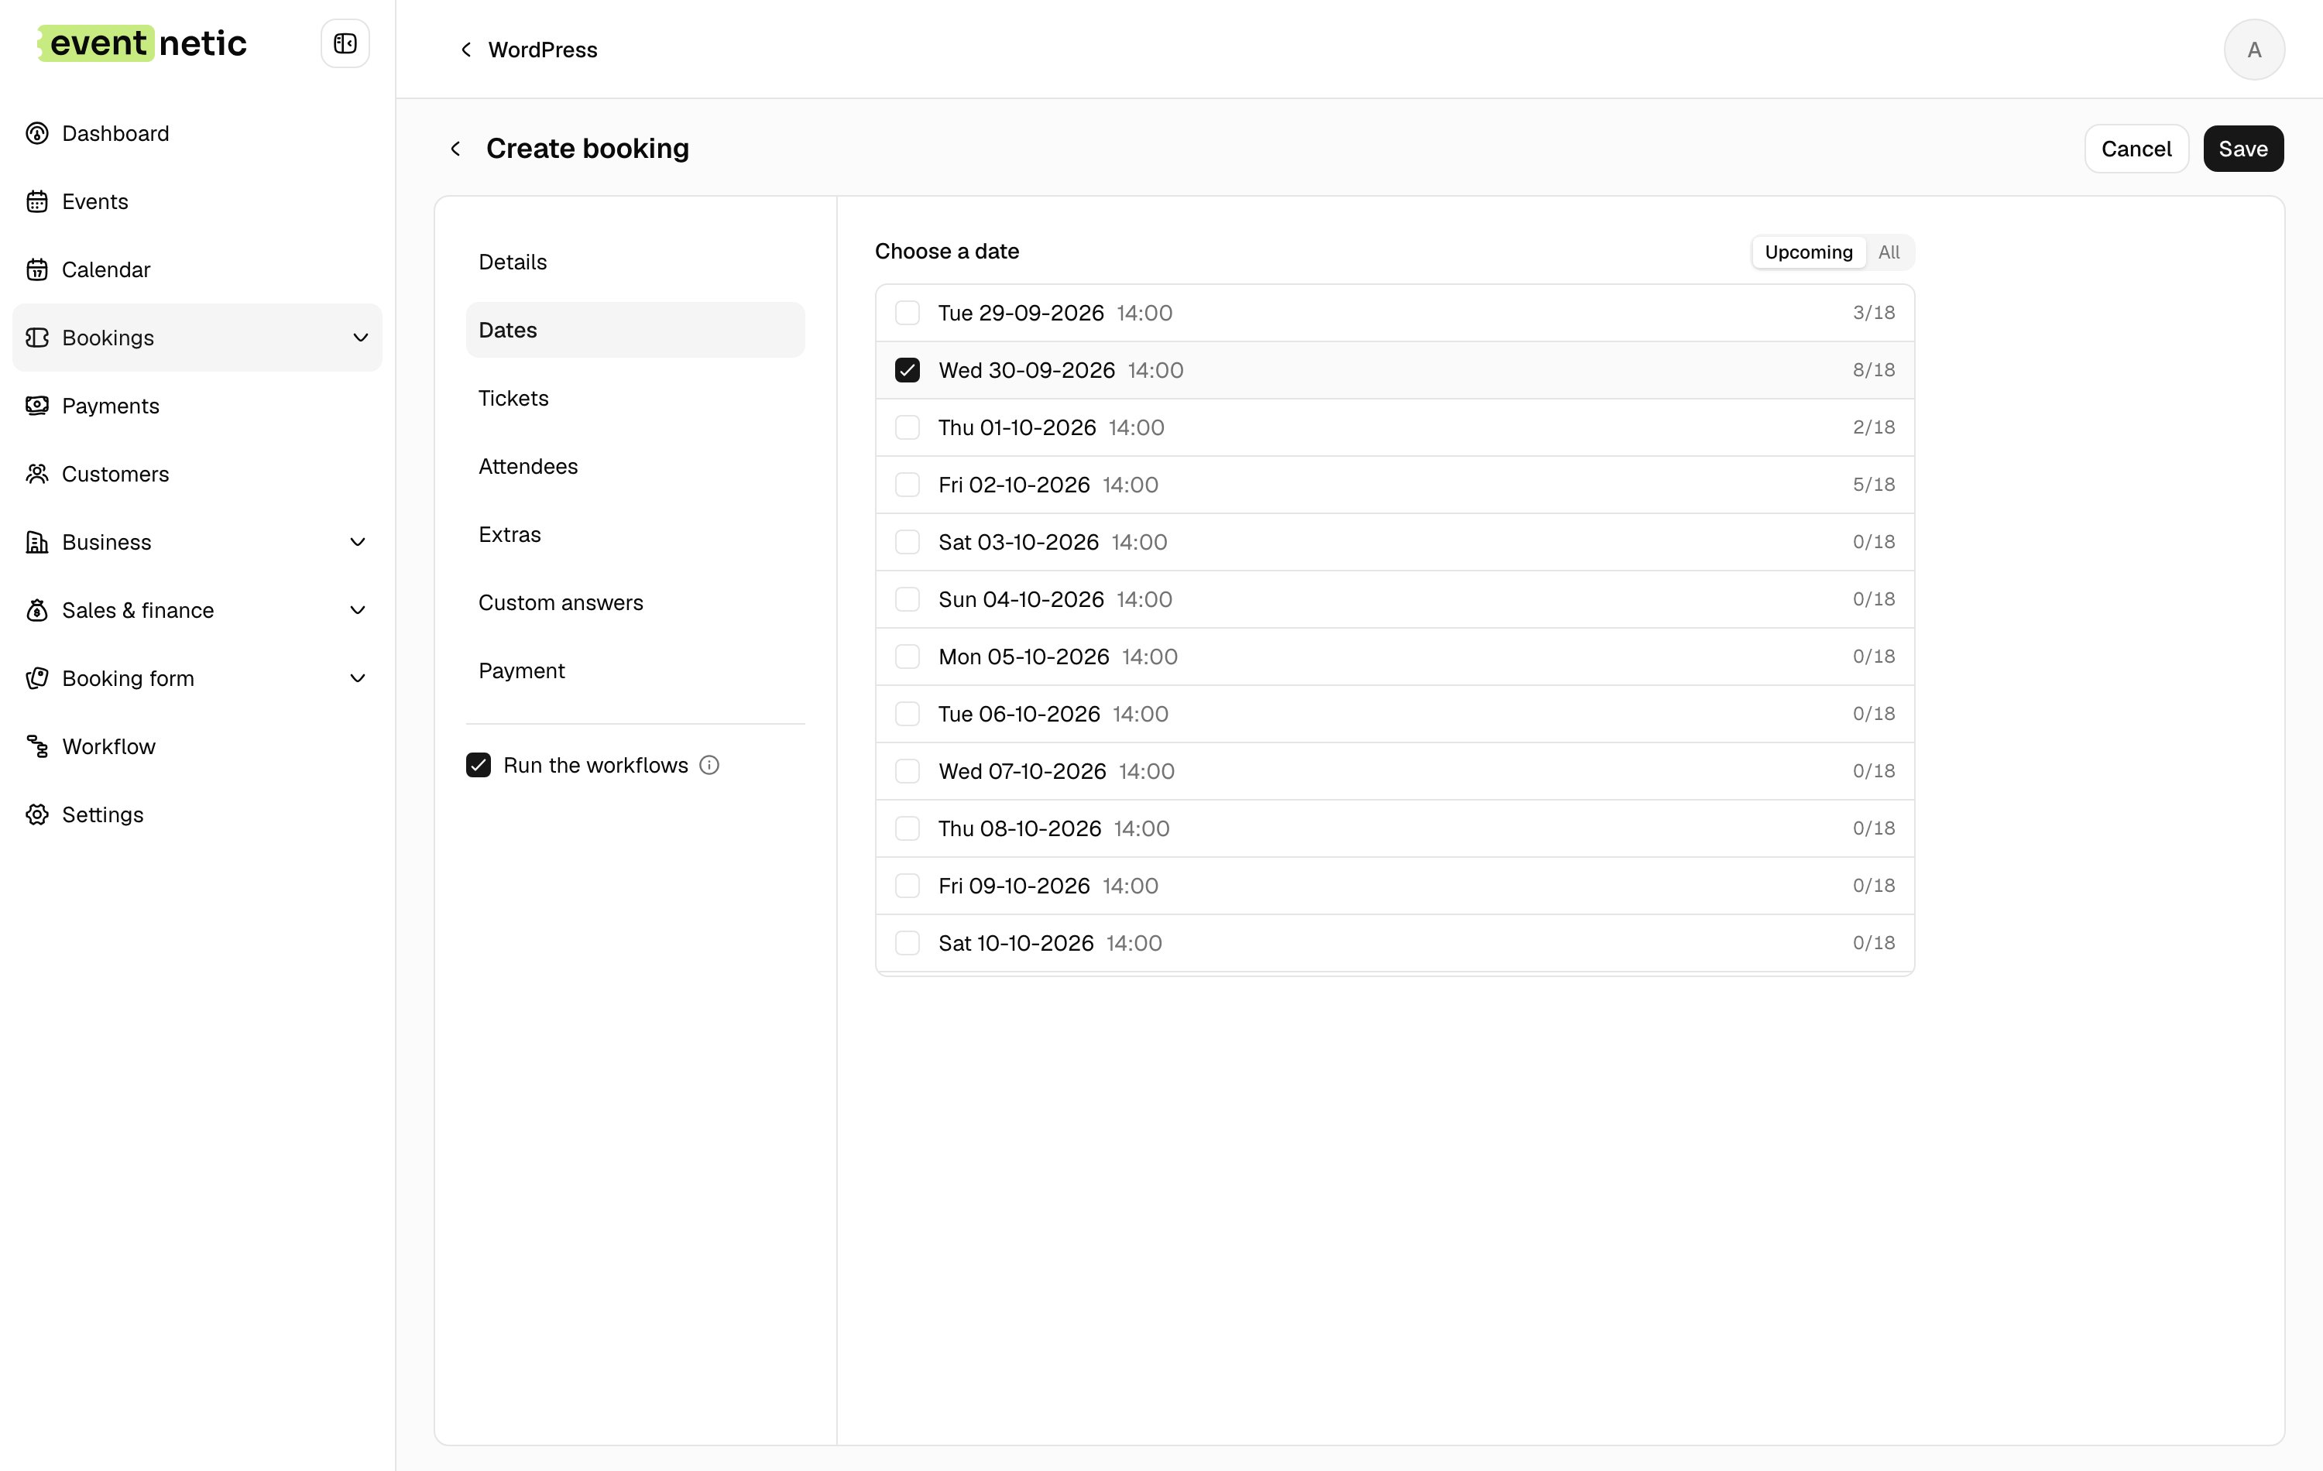Screen dimensions: 2323x1471
Task: Uncheck the Wed 30-09-2026 date checkbox
Action: coord(907,370)
